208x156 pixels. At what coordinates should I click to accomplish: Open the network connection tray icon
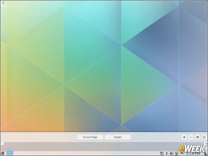coord(176,153)
